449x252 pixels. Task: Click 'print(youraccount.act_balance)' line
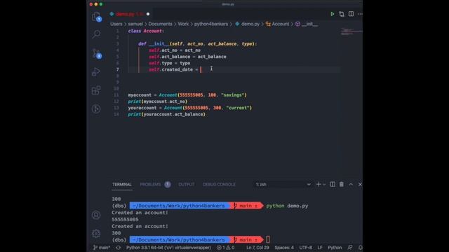pos(167,114)
